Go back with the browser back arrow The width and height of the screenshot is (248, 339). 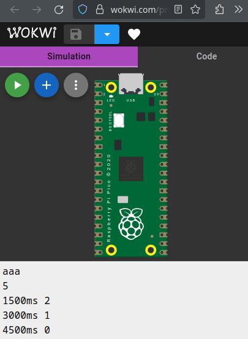click(x=15, y=10)
